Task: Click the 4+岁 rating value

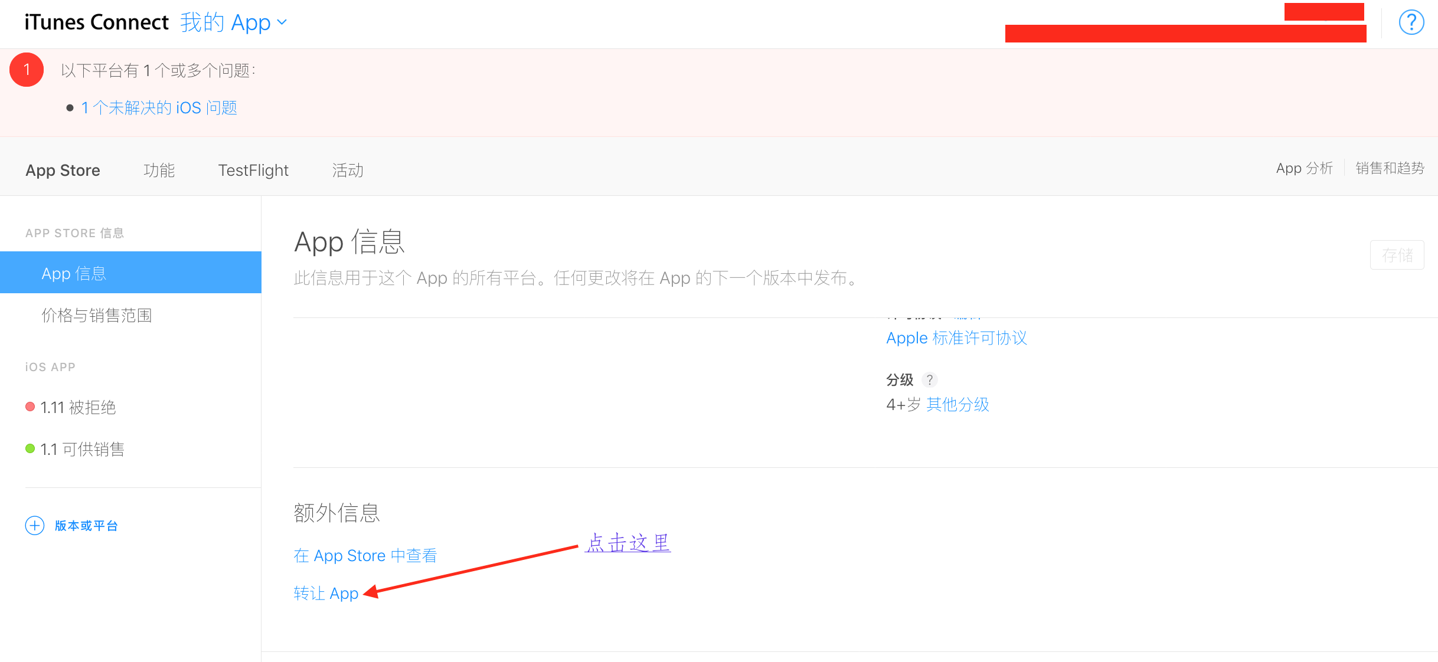Action: click(904, 404)
